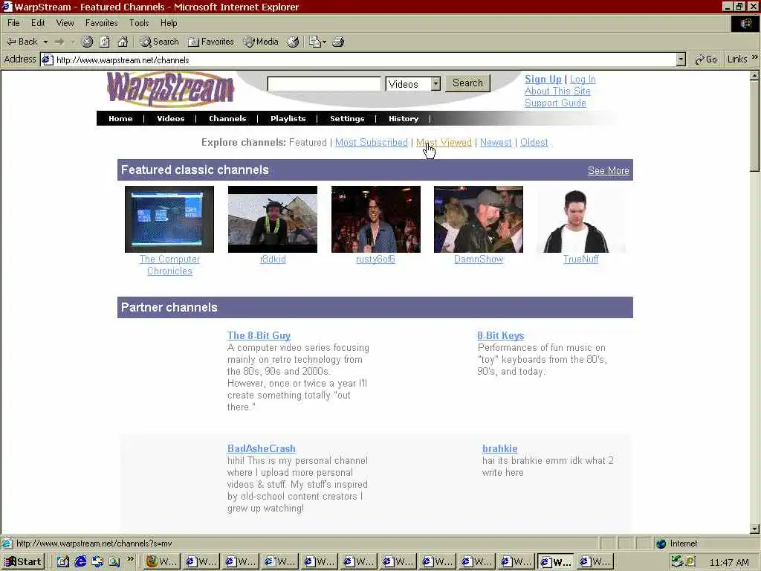Image resolution: width=761 pixels, height=571 pixels.
Task: Open the brahkie partner channel
Action: tap(500, 448)
